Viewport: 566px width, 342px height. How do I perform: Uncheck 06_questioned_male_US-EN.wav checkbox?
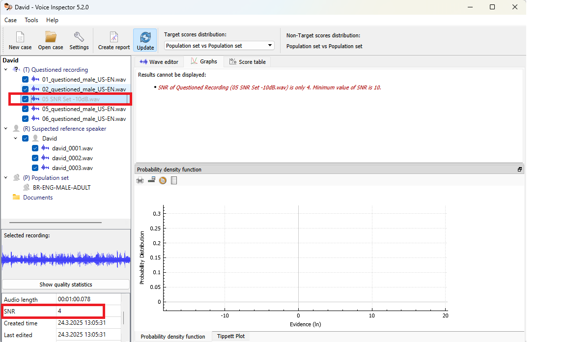pos(25,118)
